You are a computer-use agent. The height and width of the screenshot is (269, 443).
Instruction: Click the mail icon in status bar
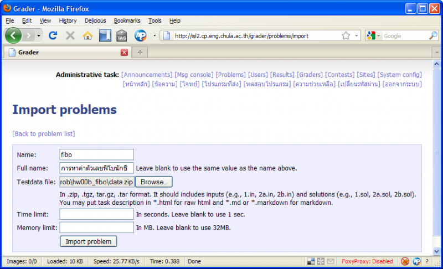331,261
